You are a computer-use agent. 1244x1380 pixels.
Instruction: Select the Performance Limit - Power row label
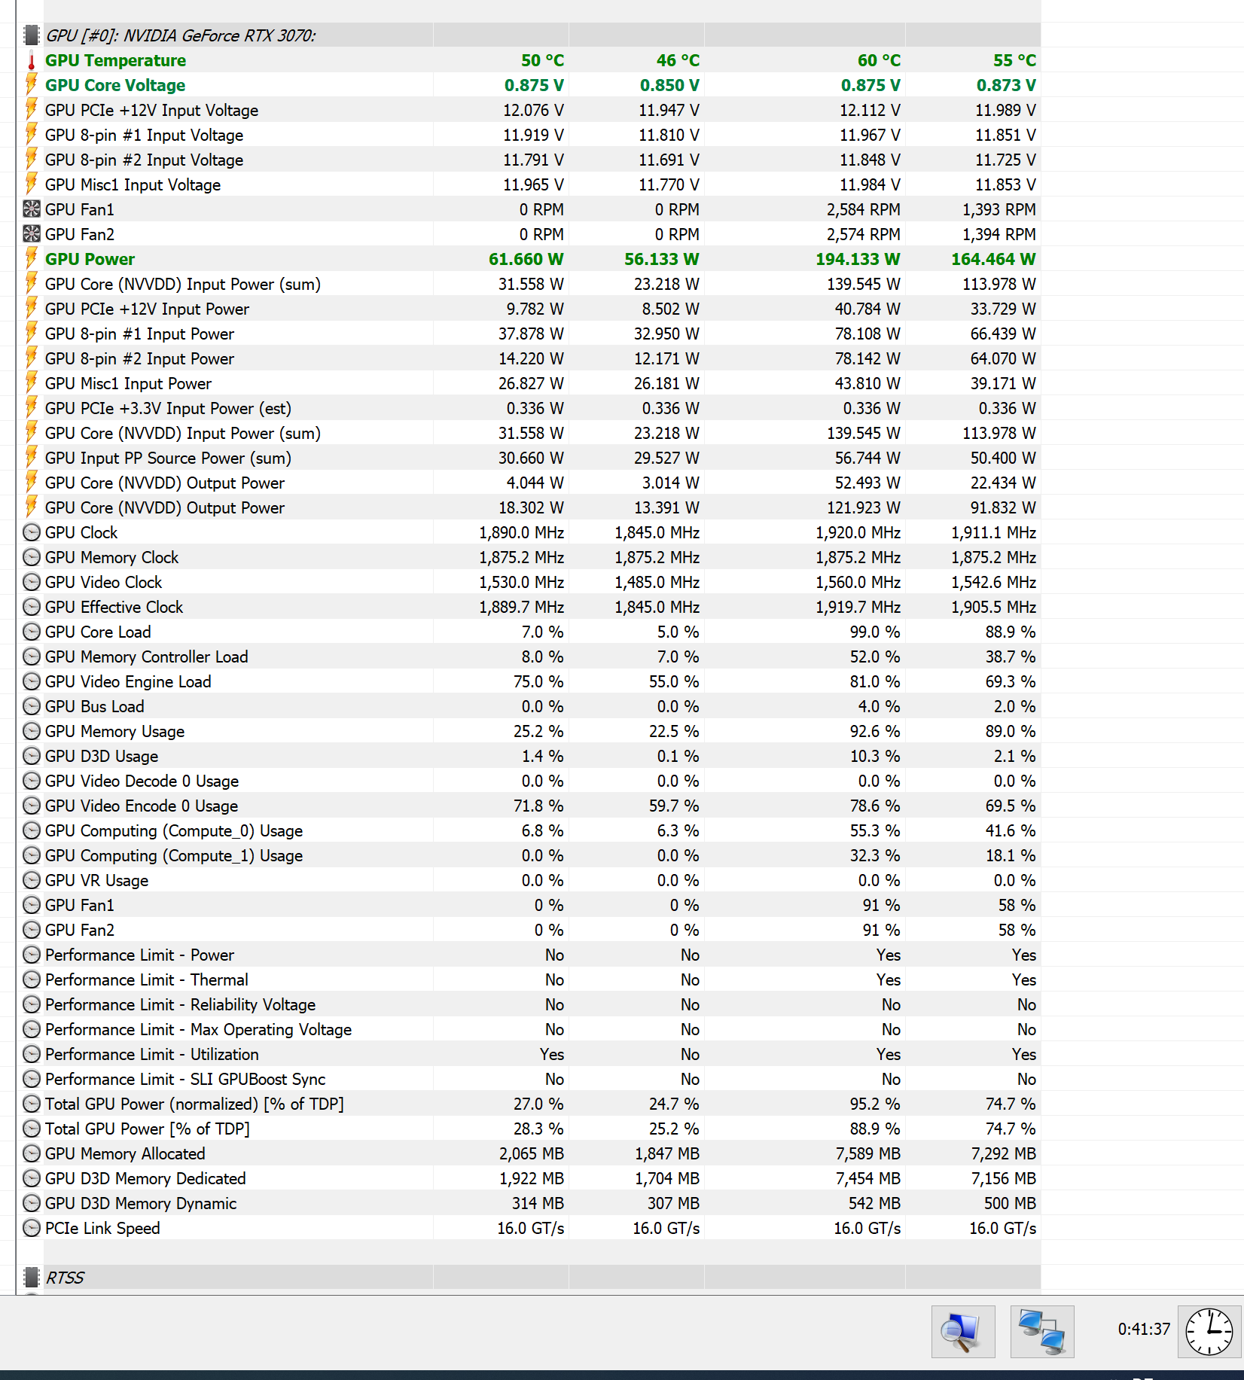139,955
